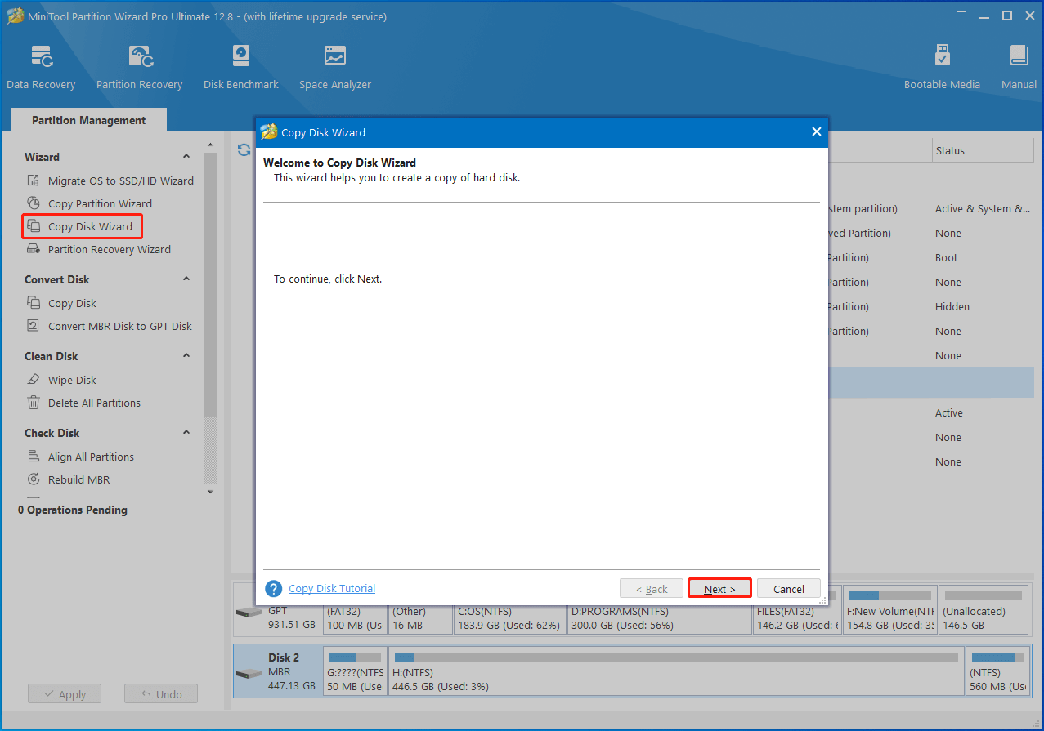Screen dimensions: 1044x731
Task: Click the Migrate OS to SSD/HD Wizard icon
Action: pyautogui.click(x=34, y=181)
